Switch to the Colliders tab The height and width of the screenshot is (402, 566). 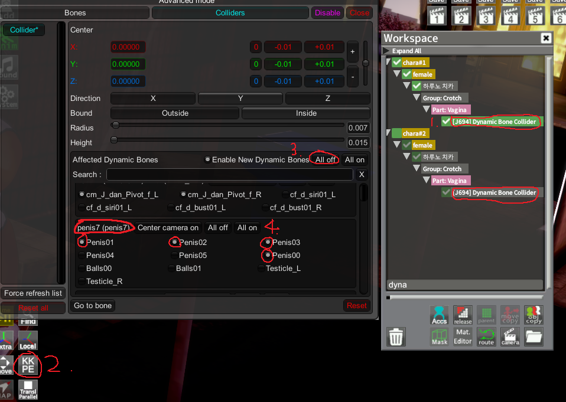click(x=230, y=13)
